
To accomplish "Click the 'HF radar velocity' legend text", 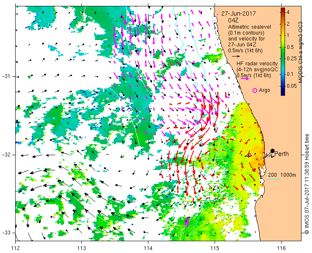I will point(257,64).
